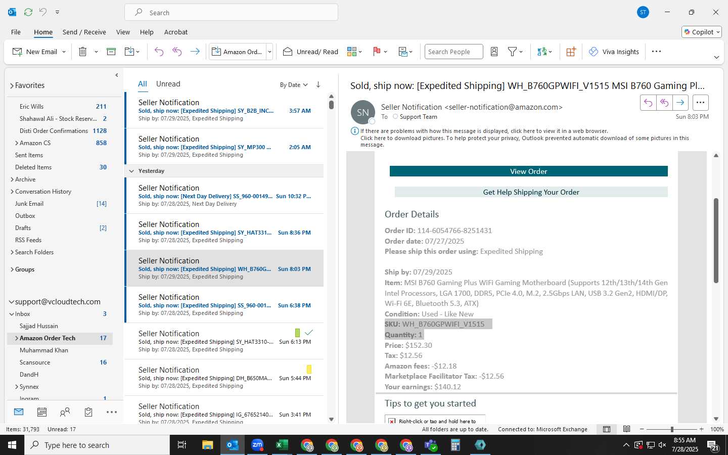This screenshot has height=455, width=728.
Task: Click the Copilot button
Action: (x=702, y=32)
